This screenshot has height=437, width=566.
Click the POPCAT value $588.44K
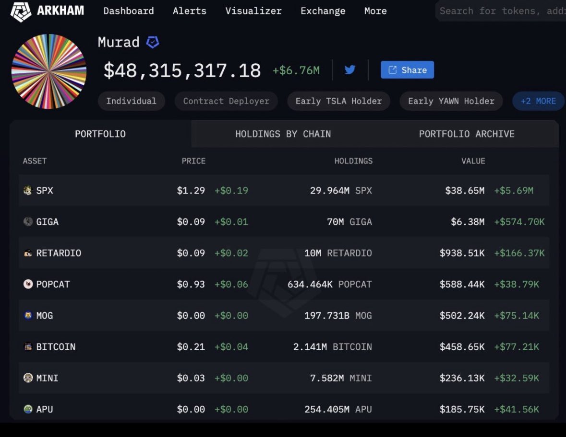[462, 285]
